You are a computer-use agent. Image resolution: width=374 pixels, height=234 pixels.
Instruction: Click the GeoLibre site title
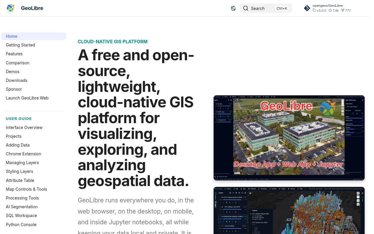(32, 8)
